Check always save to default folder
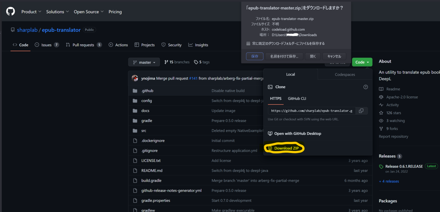 point(248,44)
